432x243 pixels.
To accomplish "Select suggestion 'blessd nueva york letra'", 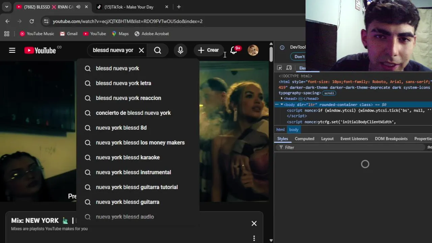I will pos(138,83).
